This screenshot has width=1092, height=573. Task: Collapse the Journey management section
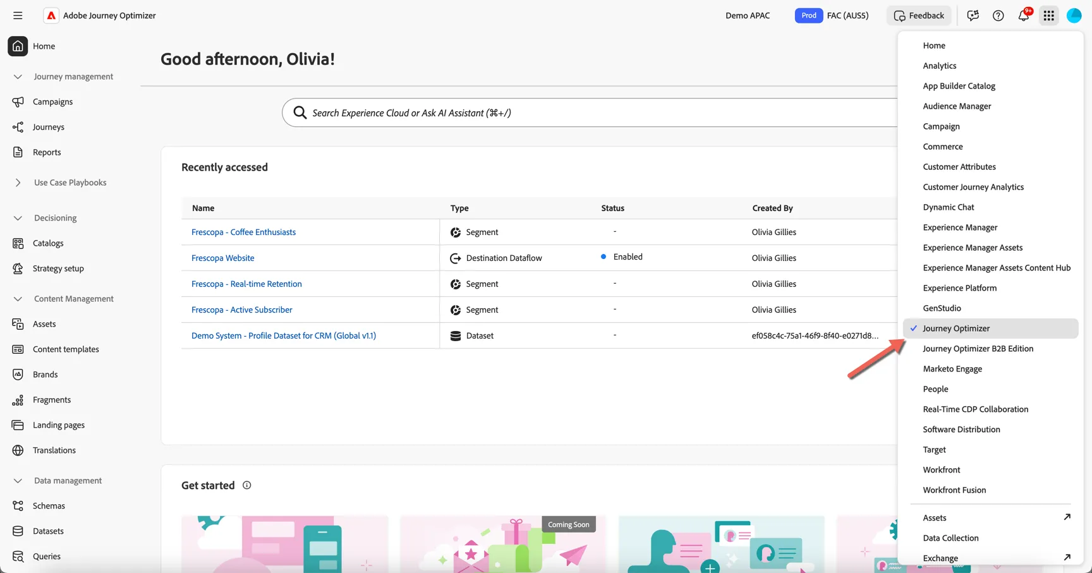(x=18, y=76)
